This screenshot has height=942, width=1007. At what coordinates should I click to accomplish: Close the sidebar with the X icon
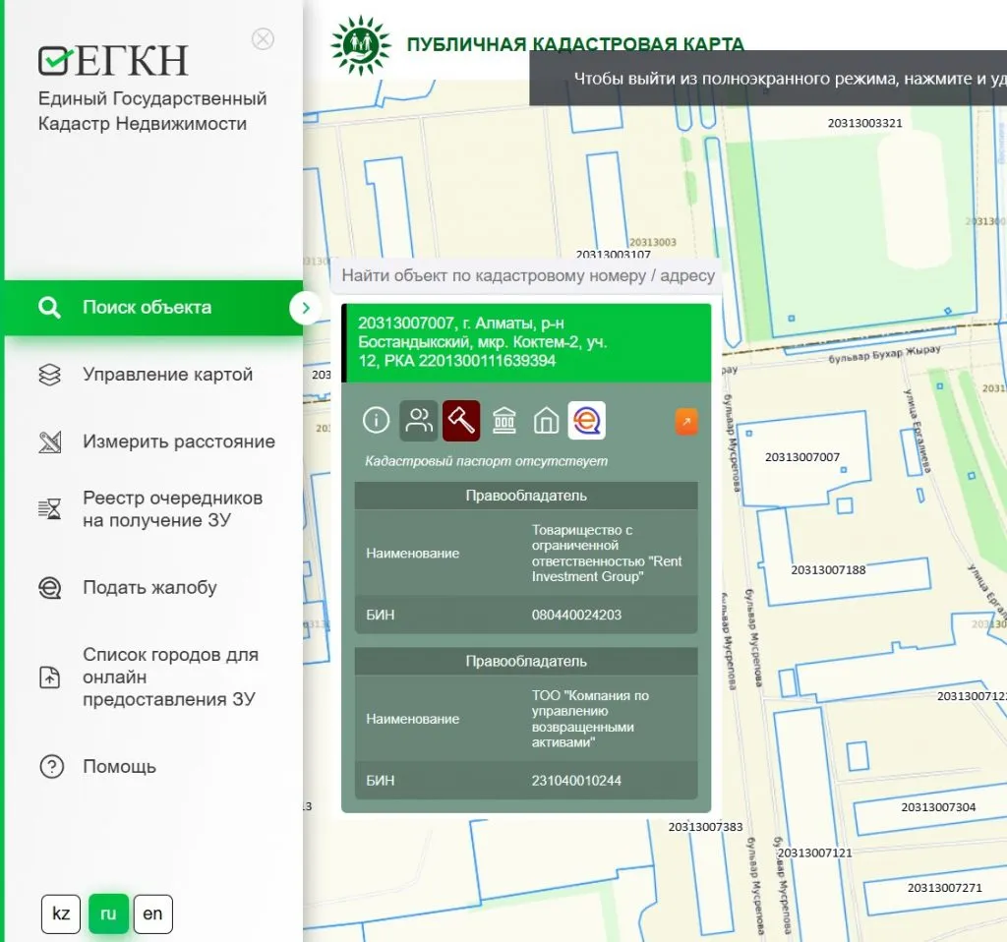pyautogui.click(x=263, y=39)
